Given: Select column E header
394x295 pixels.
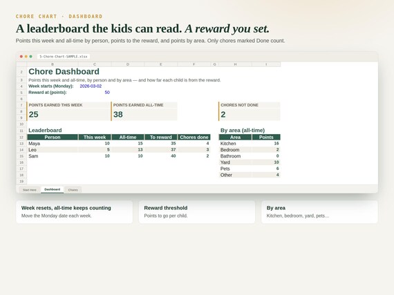Looking at the screenshot, I should click(161, 64).
